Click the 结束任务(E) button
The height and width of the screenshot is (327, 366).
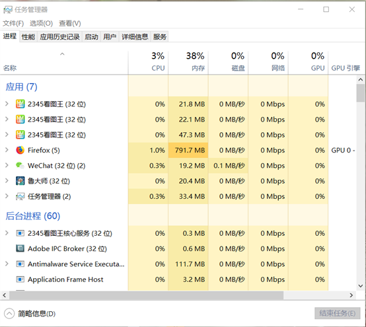click(338, 313)
